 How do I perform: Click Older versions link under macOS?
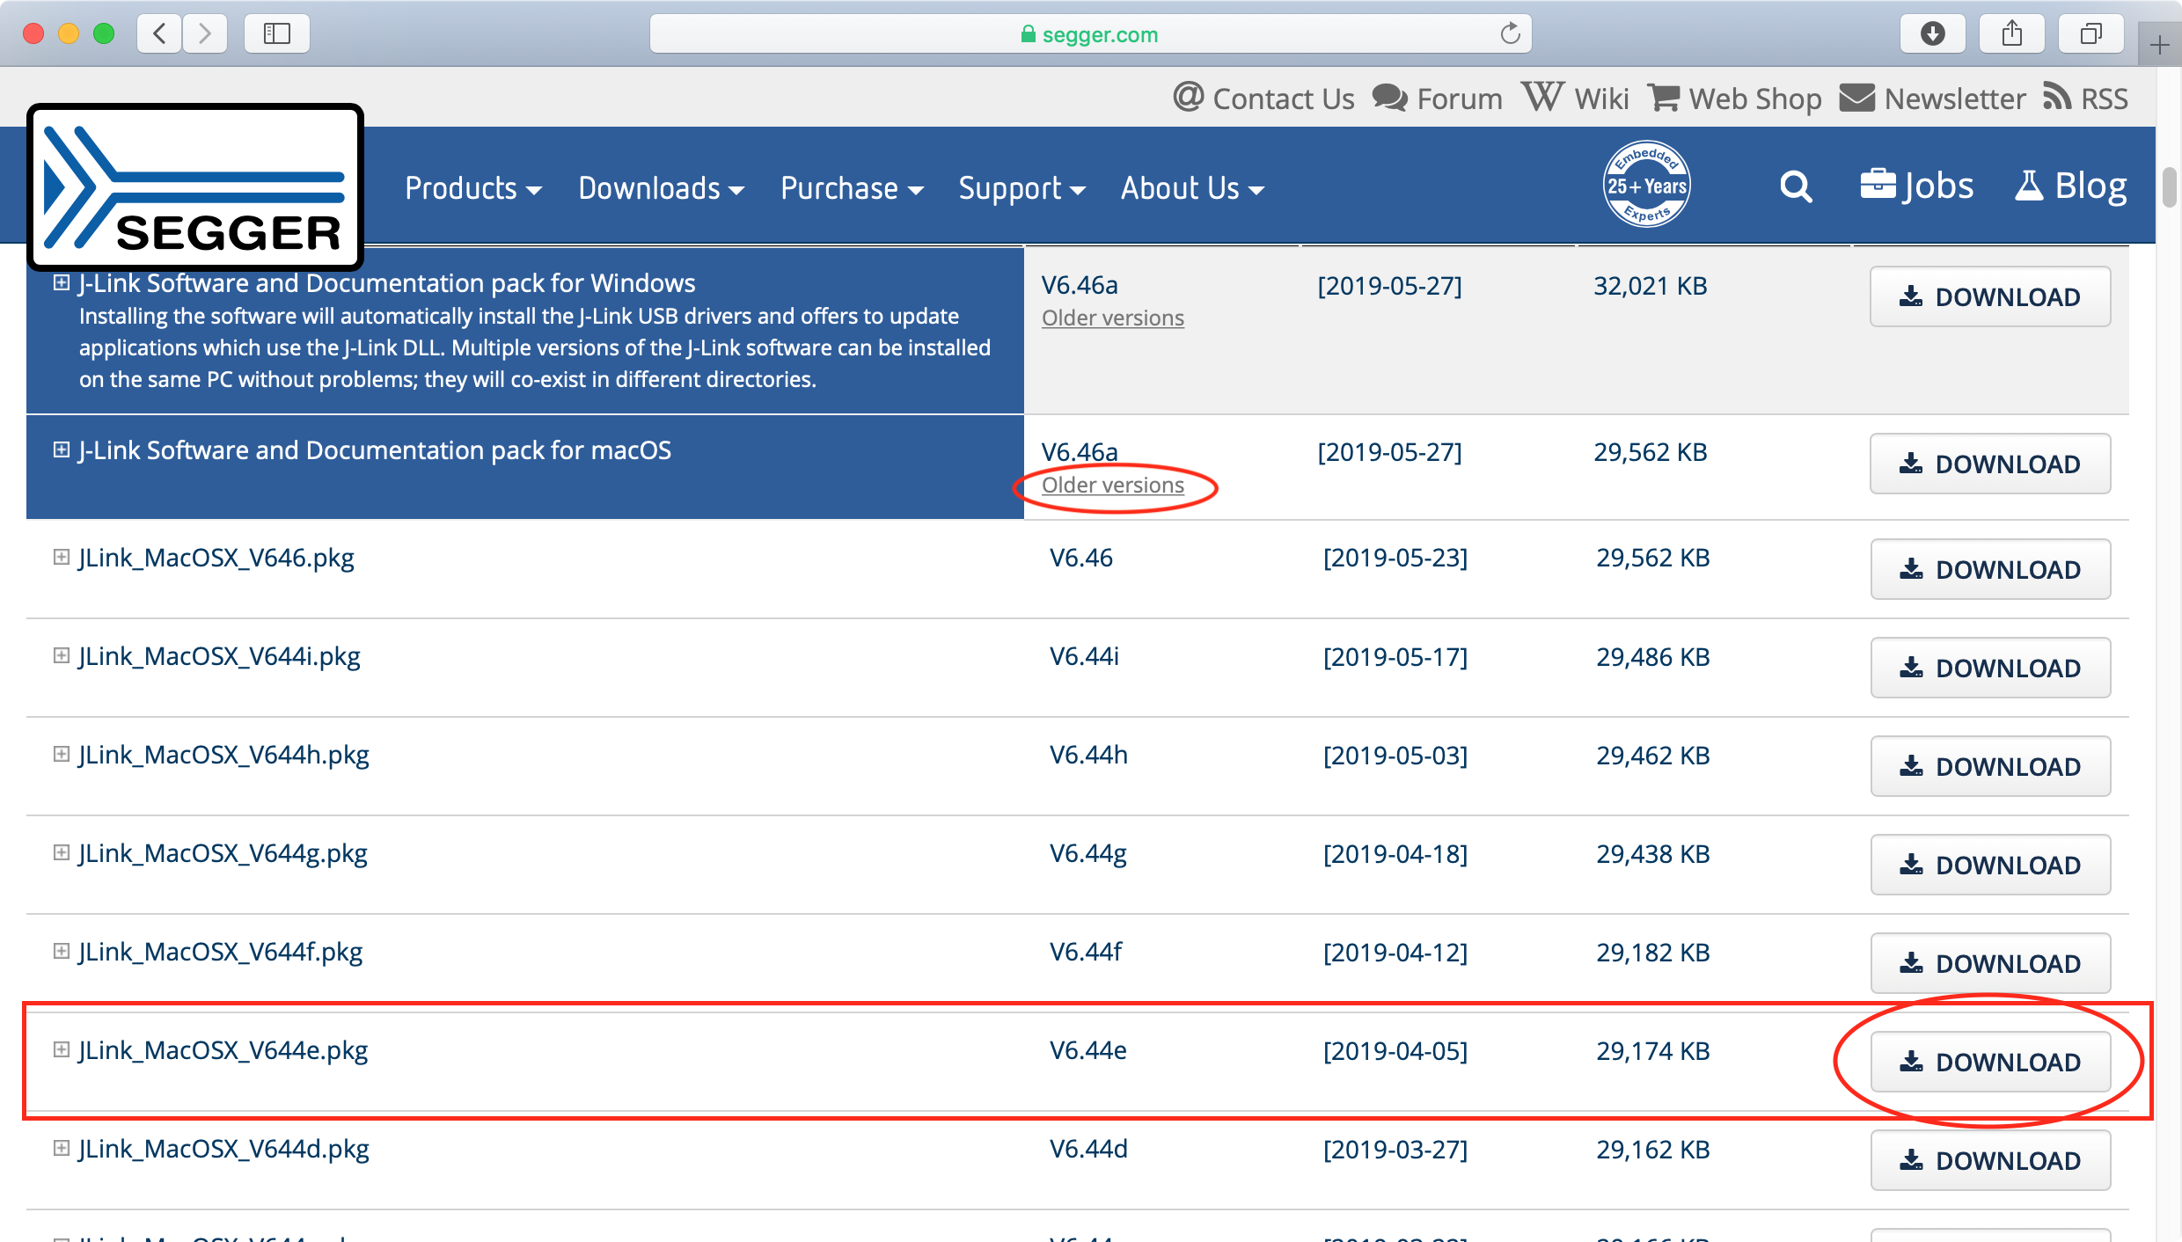1112,484
